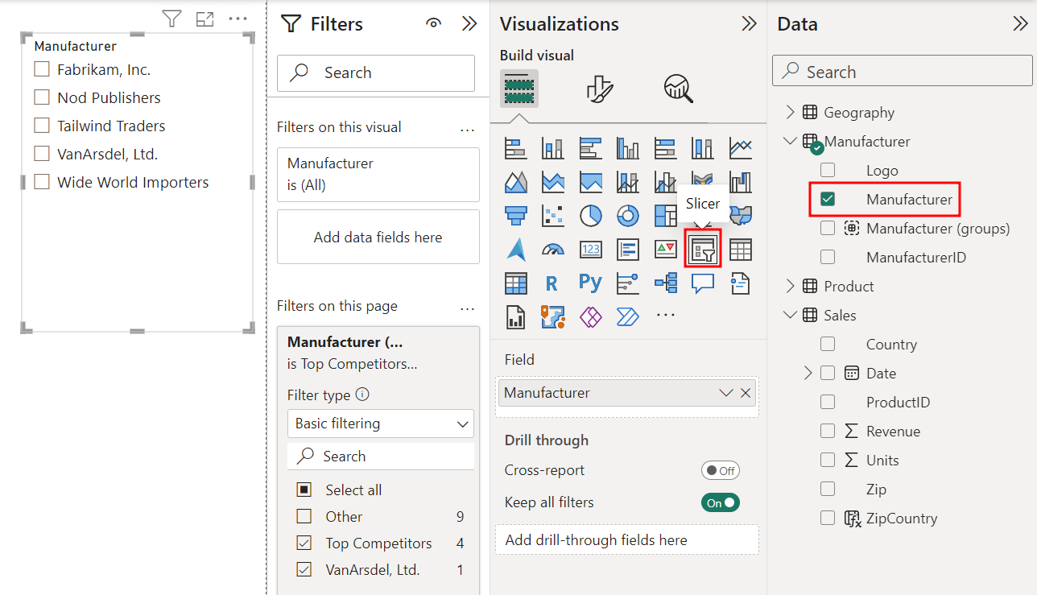Check the Revenue field checkbox
This screenshot has width=1037, height=595.
pos(828,432)
